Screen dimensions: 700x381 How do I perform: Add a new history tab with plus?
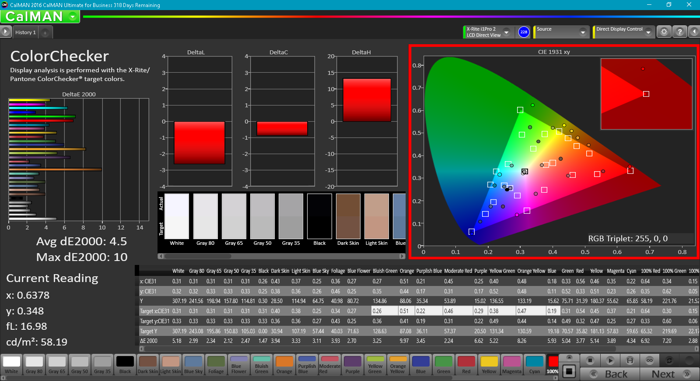pyautogui.click(x=45, y=32)
